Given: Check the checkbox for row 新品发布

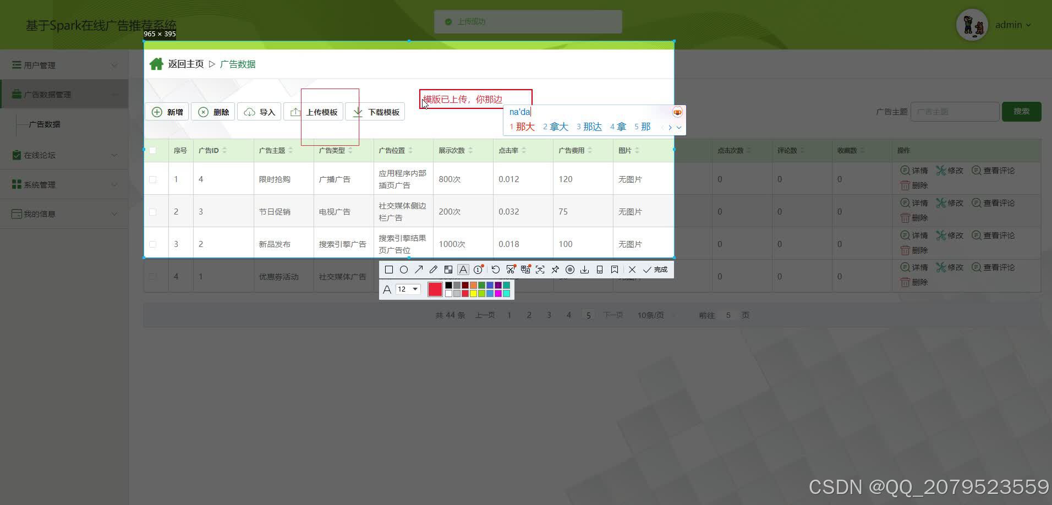Looking at the screenshot, I should (x=153, y=244).
